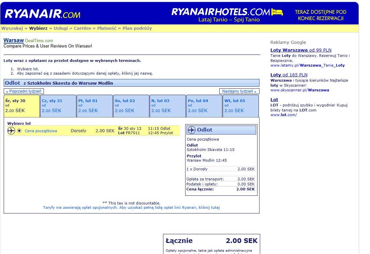This screenshot has height=254, width=370.
Task: Click the 12:45 Przylot arrival time
Action: point(160,133)
